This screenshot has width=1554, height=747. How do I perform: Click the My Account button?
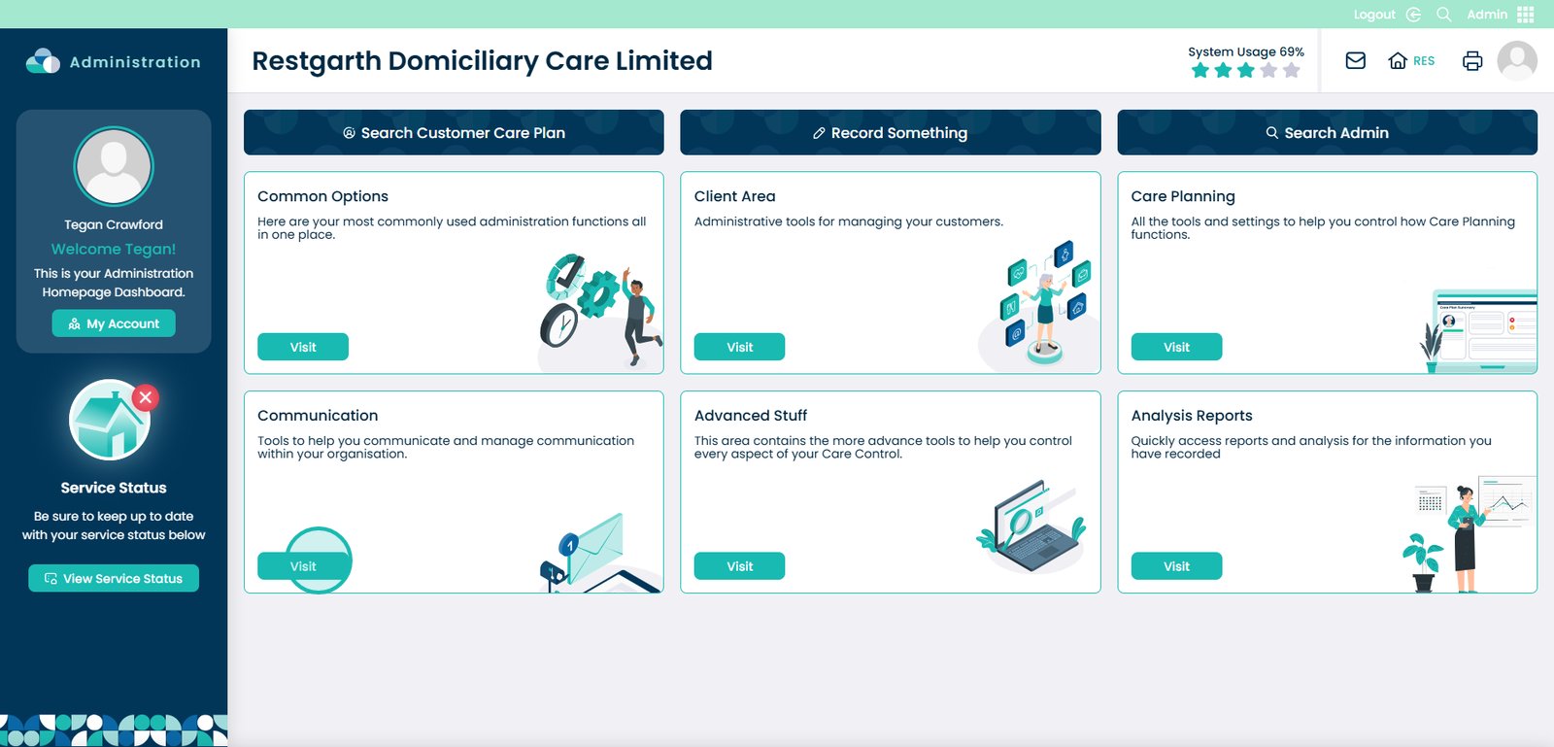(x=114, y=323)
